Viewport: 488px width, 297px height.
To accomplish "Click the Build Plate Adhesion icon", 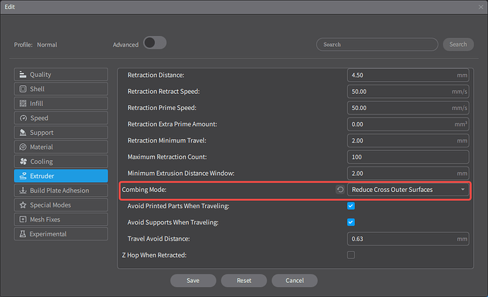I will click(23, 190).
